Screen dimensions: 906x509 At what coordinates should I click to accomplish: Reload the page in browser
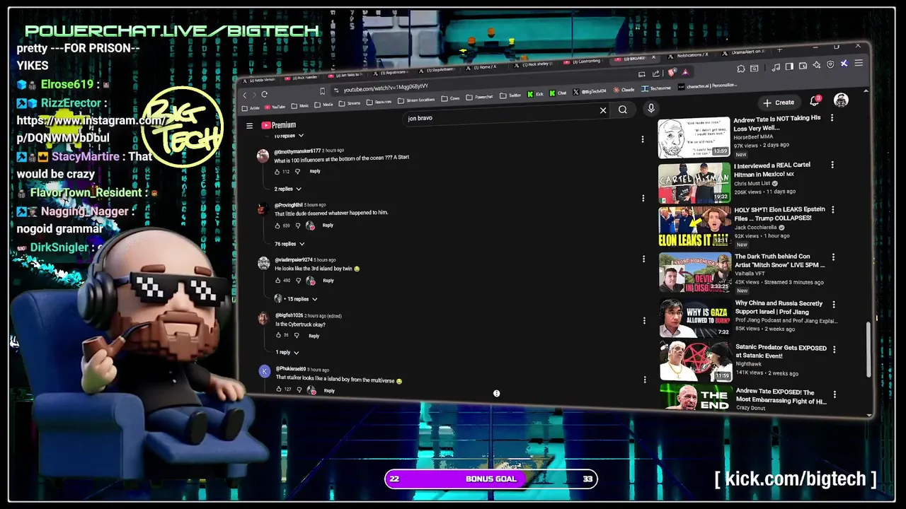tap(264, 94)
